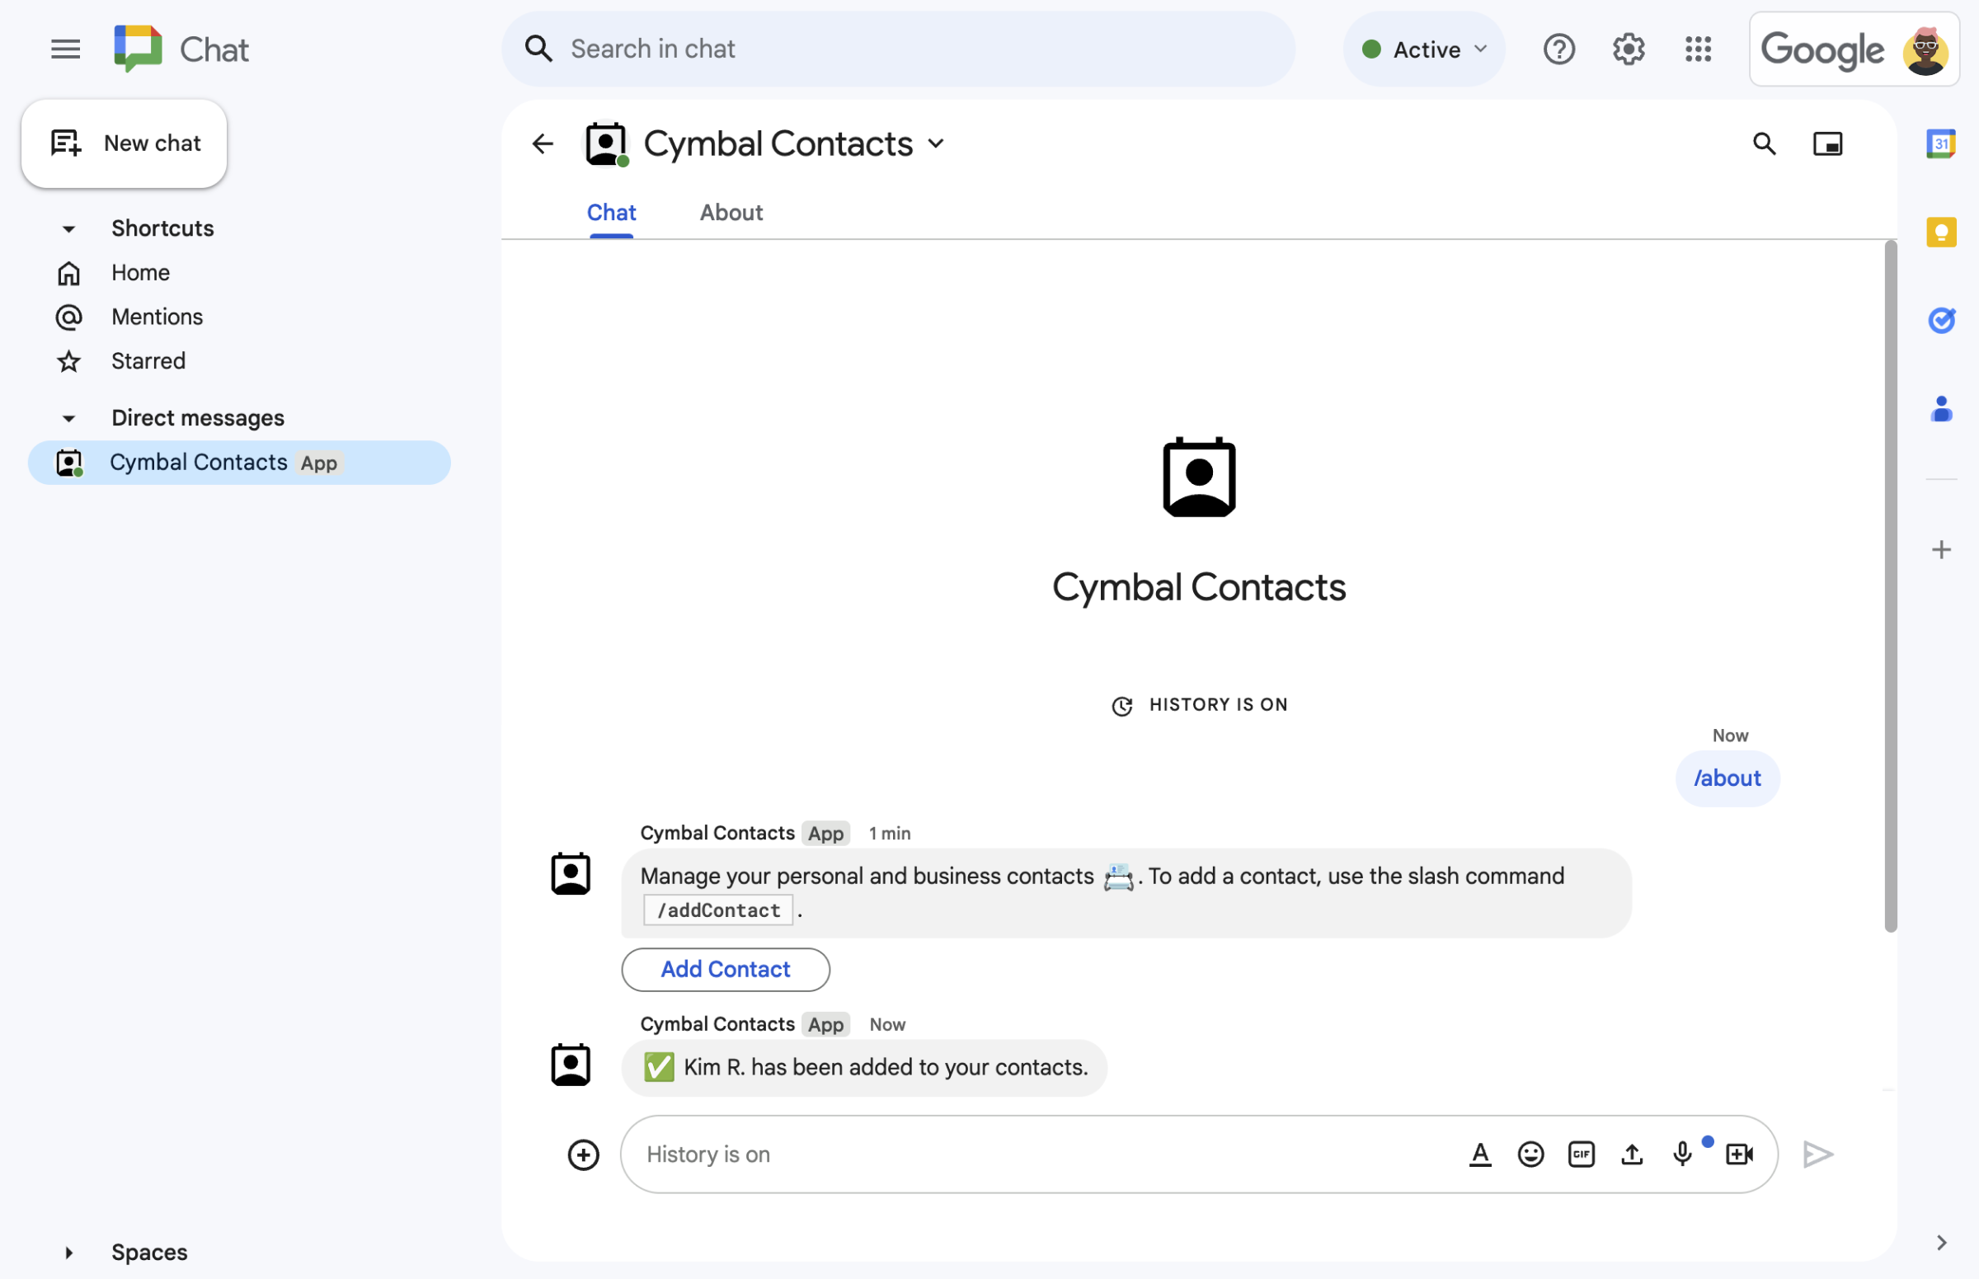Screen dimensions: 1979x1279
Task: Expand the Spaces section
Action: click(x=69, y=1252)
